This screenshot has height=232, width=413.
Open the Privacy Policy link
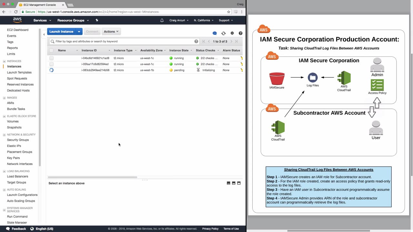210,229
